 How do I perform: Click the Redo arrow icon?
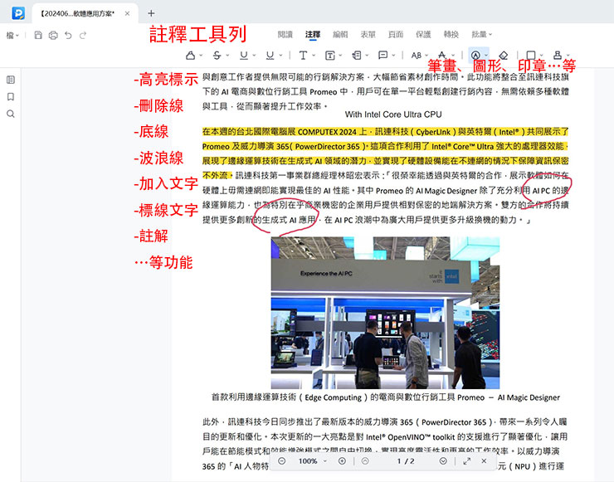[83, 35]
